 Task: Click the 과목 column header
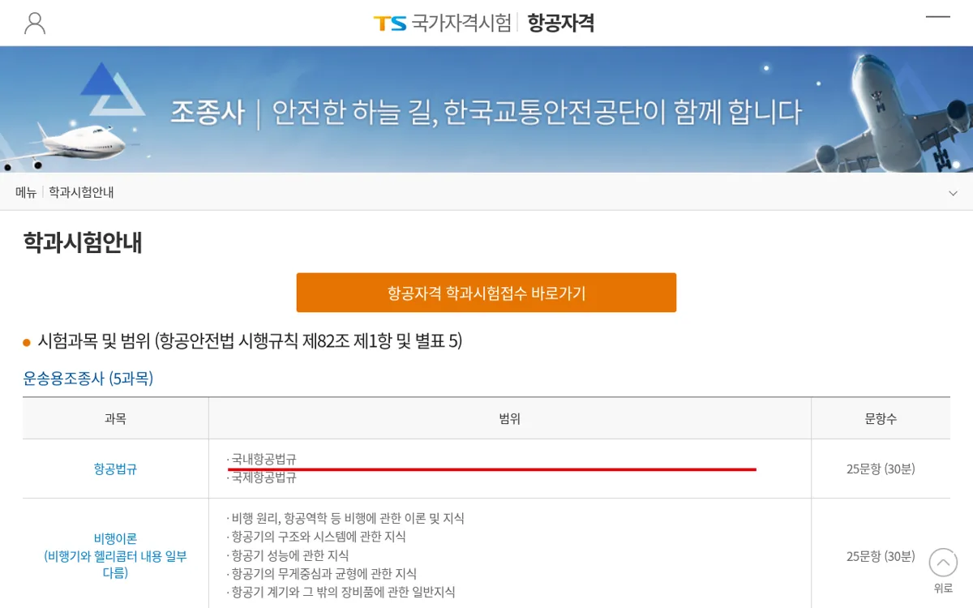pyautogui.click(x=115, y=418)
